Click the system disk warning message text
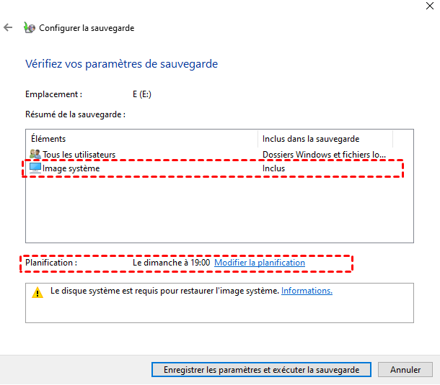Image resolution: width=440 pixels, height=385 pixels. (164, 291)
